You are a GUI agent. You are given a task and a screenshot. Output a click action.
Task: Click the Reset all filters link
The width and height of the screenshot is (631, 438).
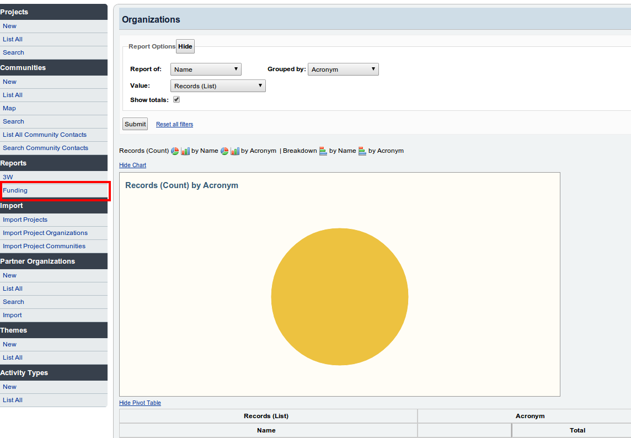point(174,125)
